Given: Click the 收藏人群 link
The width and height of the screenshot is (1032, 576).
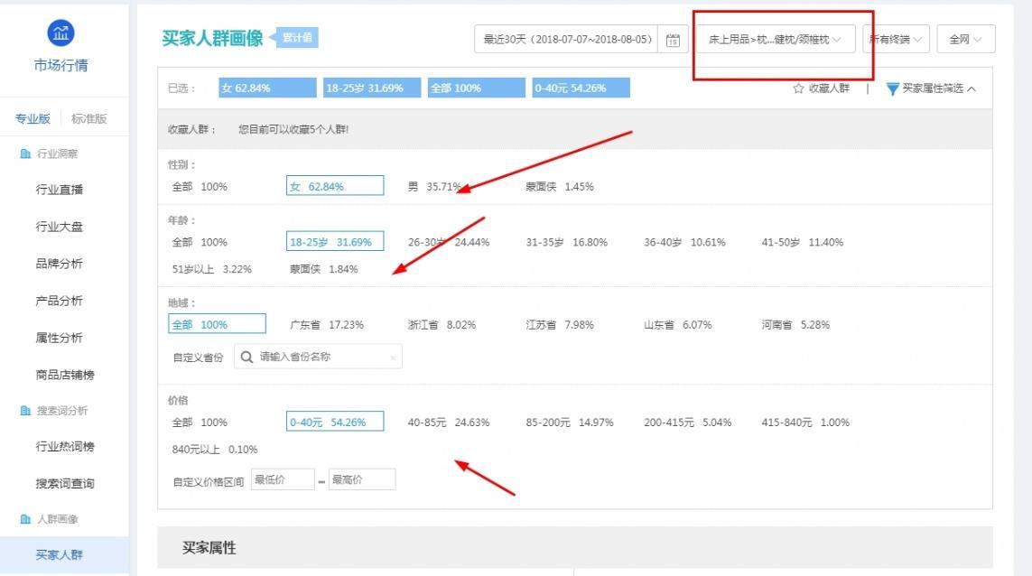Looking at the screenshot, I should pyautogui.click(x=829, y=88).
